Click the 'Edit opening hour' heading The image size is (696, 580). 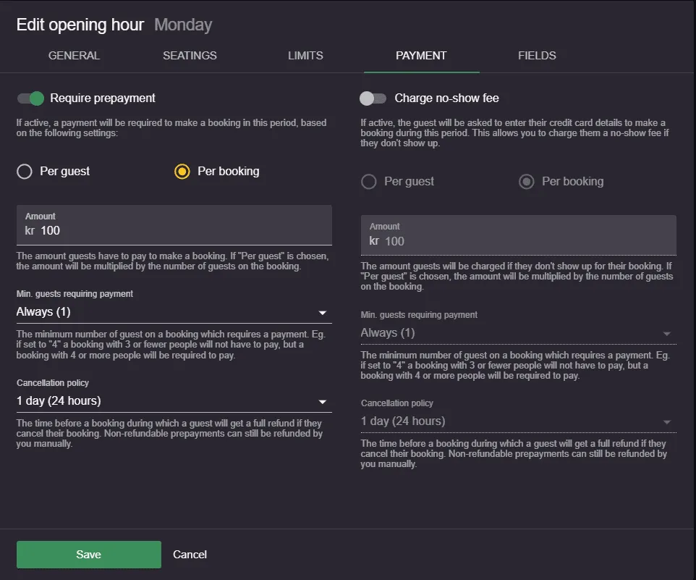[80, 25]
